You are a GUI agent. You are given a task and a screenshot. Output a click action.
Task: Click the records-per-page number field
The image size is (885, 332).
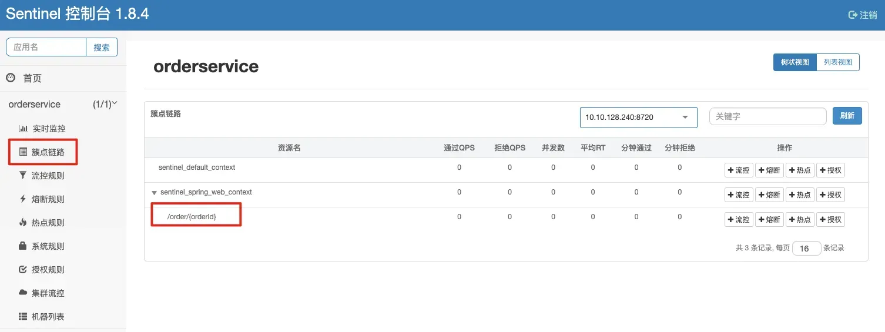[x=806, y=249]
